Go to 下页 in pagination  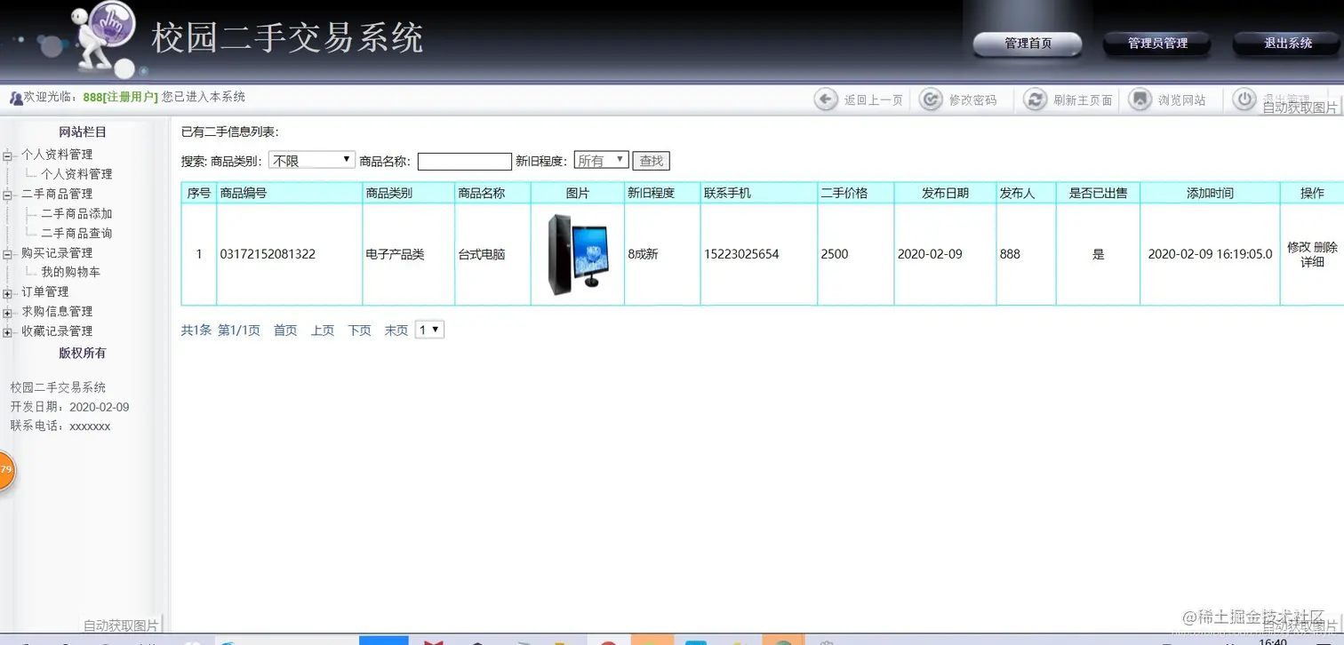[x=360, y=330]
